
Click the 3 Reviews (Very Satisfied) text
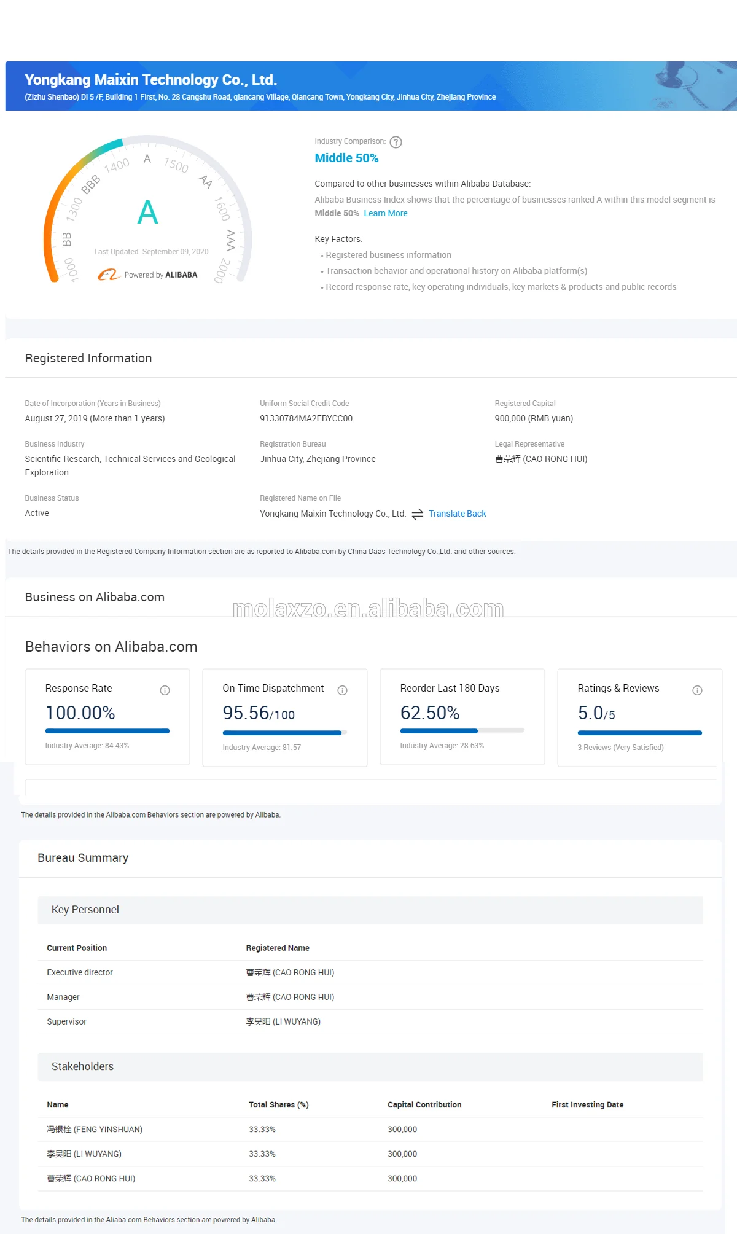point(620,748)
